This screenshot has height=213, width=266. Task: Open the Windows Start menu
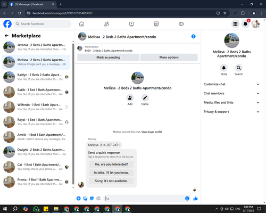click(5, 209)
